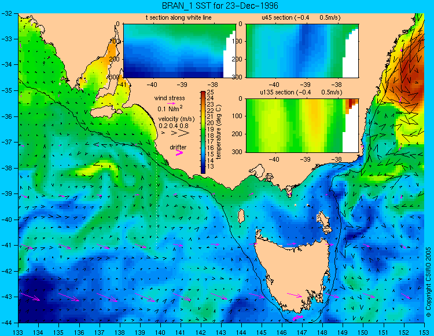Click latitude label "-32" on main map axis
Screen dimensions: 434x336
tap(6, 13)
